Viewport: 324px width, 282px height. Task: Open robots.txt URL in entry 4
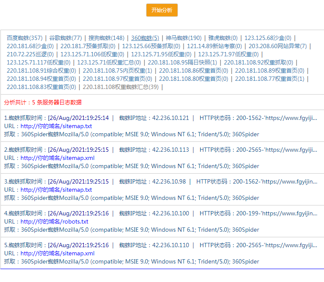(x=54, y=222)
